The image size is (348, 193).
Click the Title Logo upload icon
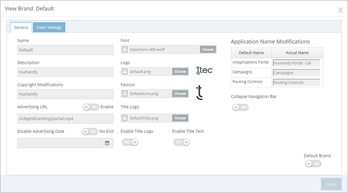[125, 118]
